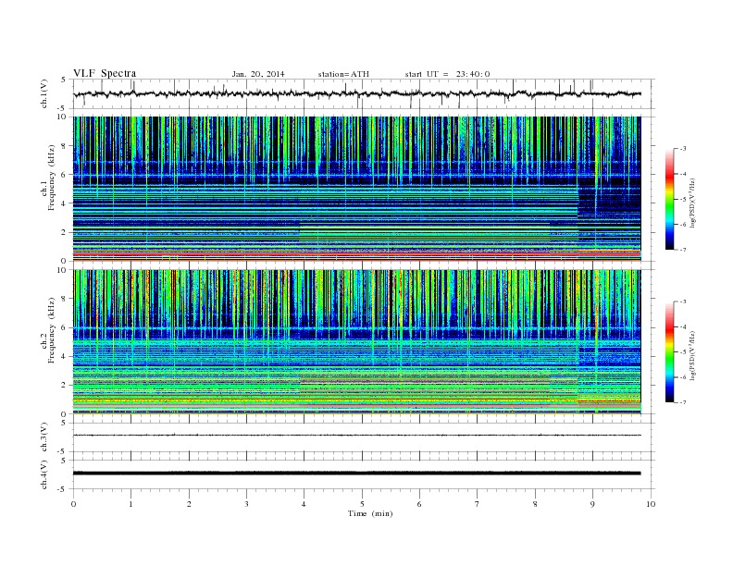733x566 pixels.
Task: Click the 'ch.4(V)' axis label
Action: point(43,474)
